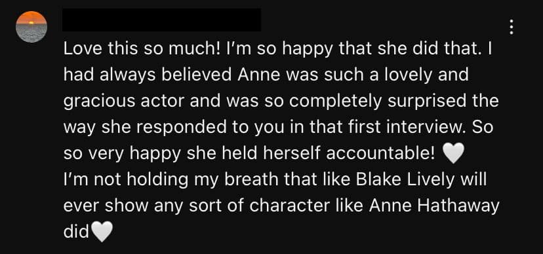543x254 pixels.
Task: Click the word "character" in last sentence
Action: (289, 207)
